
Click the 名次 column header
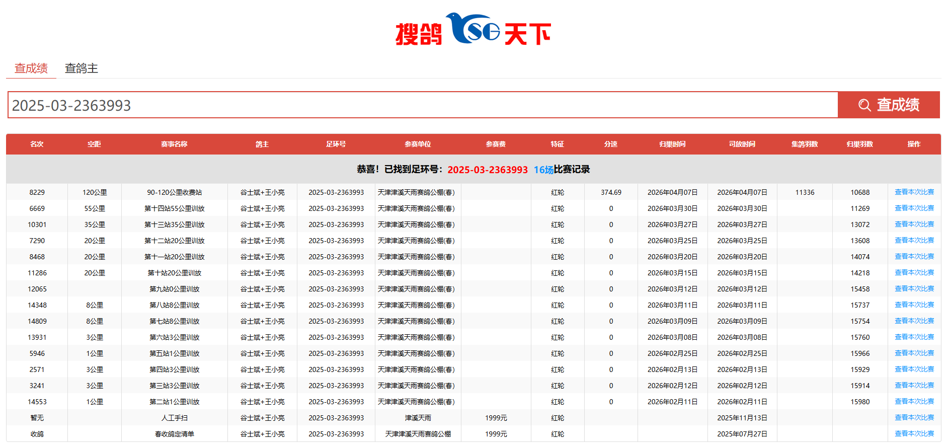(37, 144)
